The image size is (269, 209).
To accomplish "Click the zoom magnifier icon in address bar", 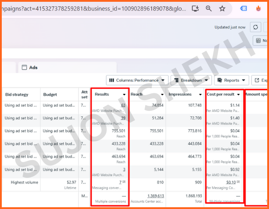I will (x=208, y=8).
